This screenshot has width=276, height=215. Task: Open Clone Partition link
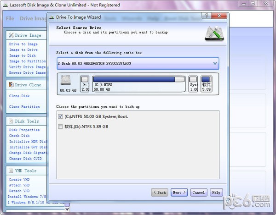(24, 107)
